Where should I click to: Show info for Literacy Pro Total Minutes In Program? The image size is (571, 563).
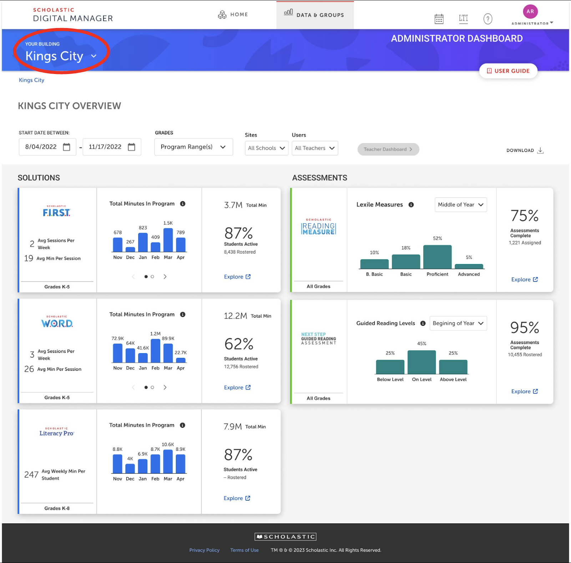[x=182, y=425]
